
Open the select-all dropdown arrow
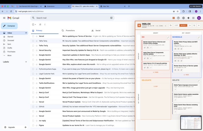[x=36, y=25]
